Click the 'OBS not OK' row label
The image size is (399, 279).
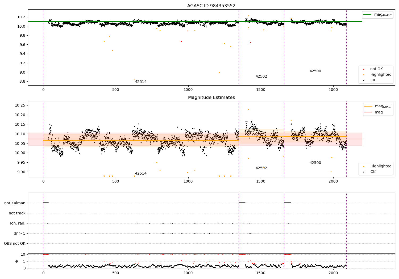(15, 243)
